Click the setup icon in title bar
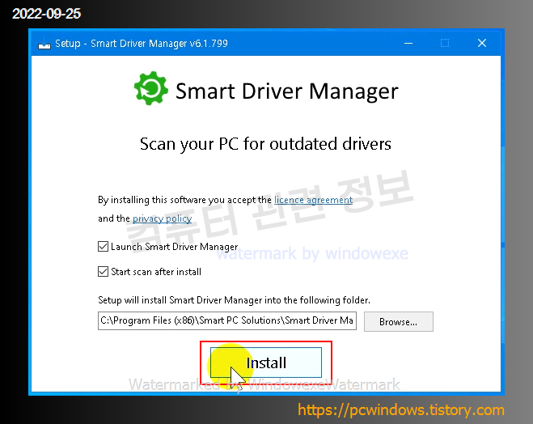Viewport: 533px width, 424px height. [x=44, y=44]
